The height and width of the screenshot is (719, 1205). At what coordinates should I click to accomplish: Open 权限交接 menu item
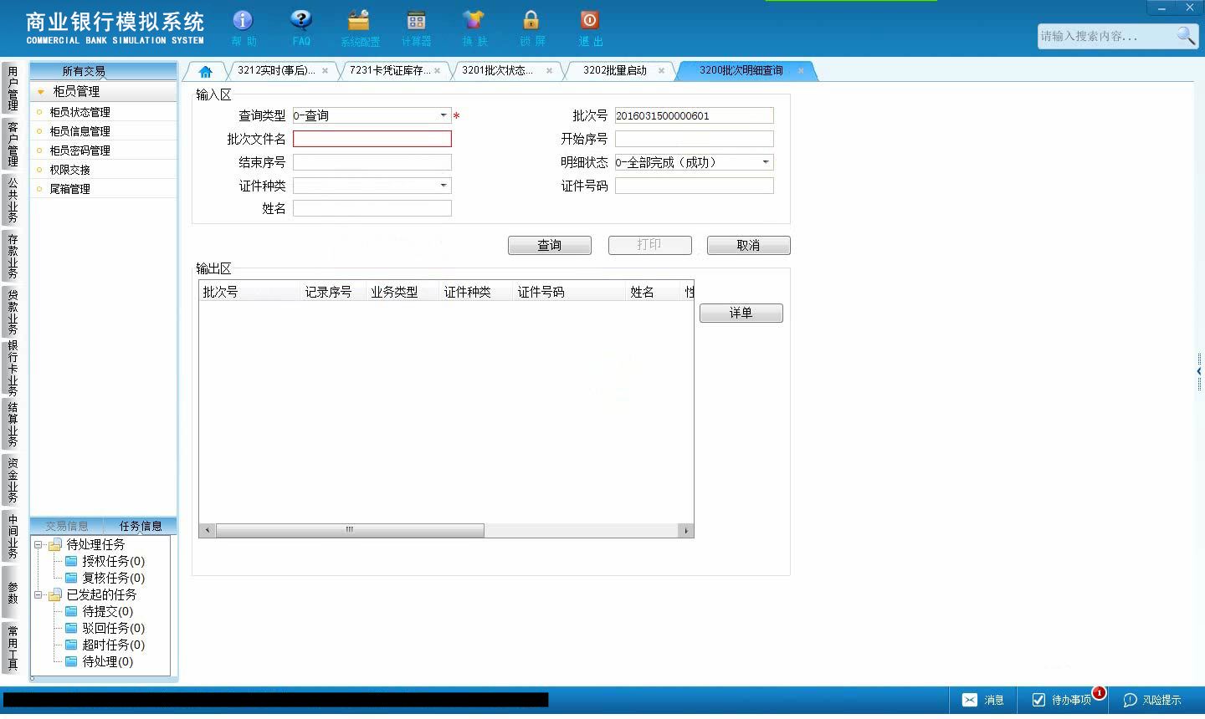point(104,170)
